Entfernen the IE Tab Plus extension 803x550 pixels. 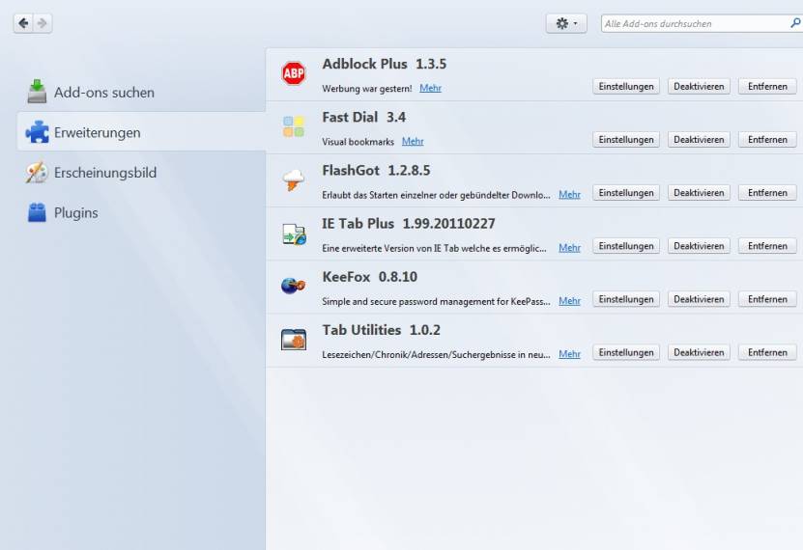(x=767, y=246)
